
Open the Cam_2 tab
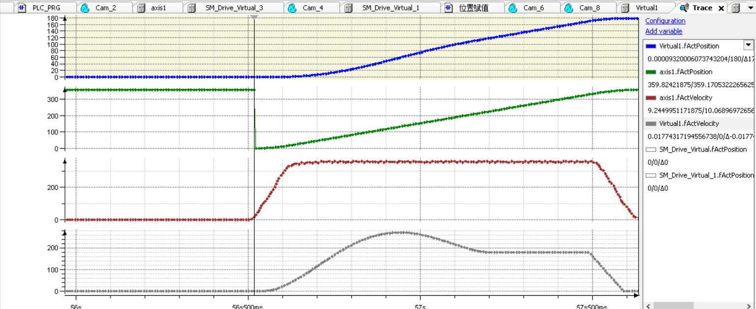[105, 8]
